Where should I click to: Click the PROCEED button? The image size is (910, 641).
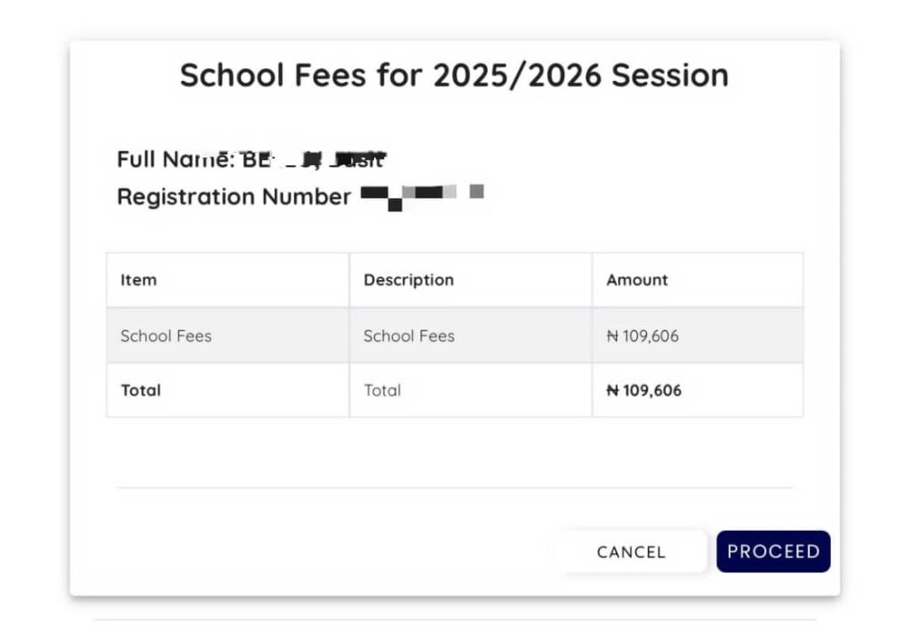773,551
